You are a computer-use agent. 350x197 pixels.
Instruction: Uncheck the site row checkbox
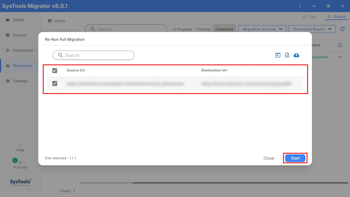55,83
